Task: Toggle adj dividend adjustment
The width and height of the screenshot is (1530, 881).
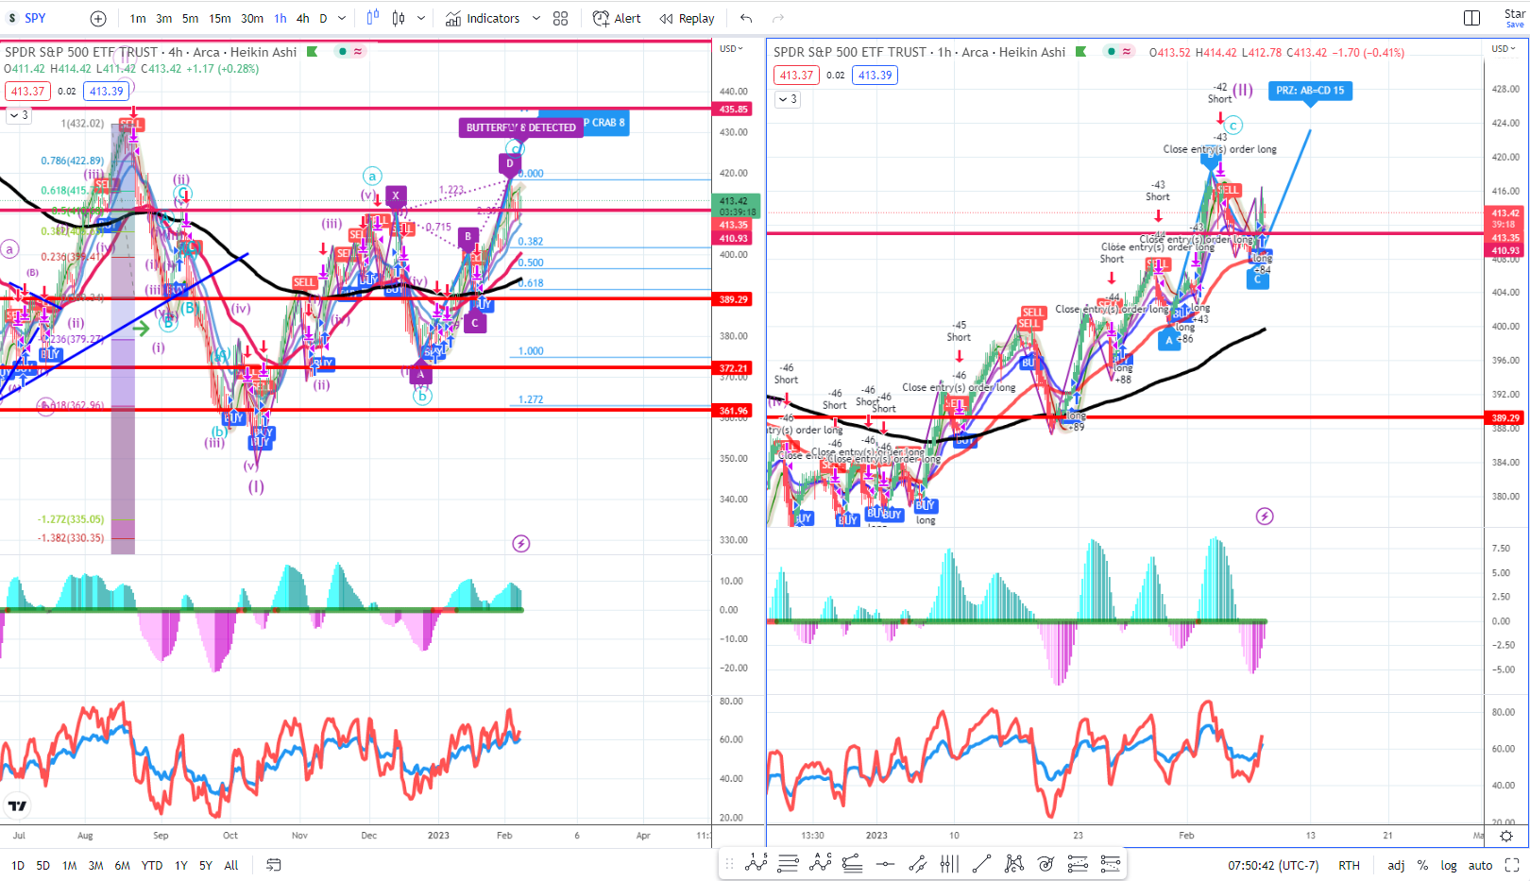Action: [1396, 865]
